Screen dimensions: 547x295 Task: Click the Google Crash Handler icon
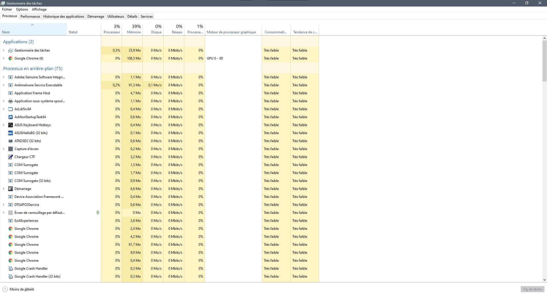tap(11, 269)
